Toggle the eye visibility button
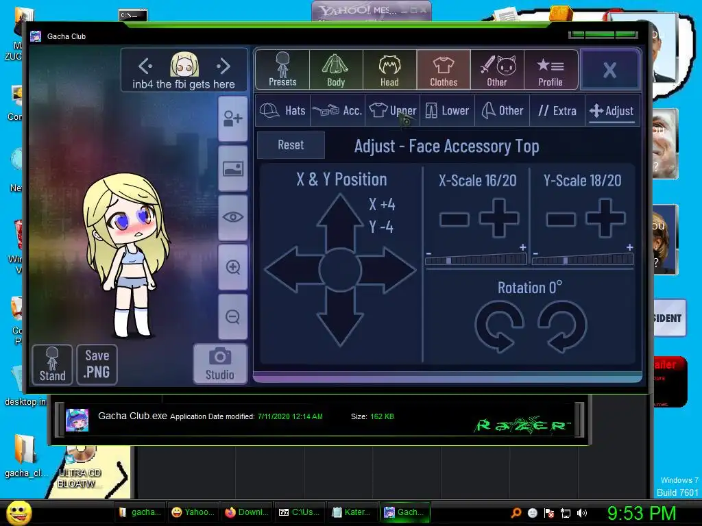Screen dimensions: 702x526 pos(233,217)
